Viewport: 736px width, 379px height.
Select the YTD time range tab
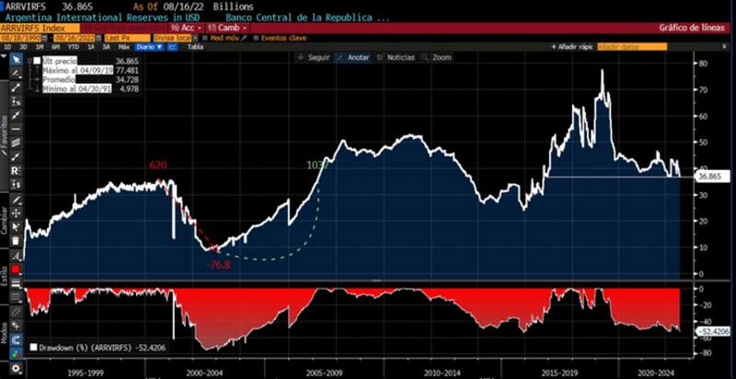pos(73,46)
